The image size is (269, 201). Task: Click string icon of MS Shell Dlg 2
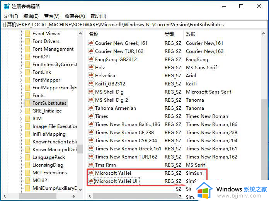point(91,100)
